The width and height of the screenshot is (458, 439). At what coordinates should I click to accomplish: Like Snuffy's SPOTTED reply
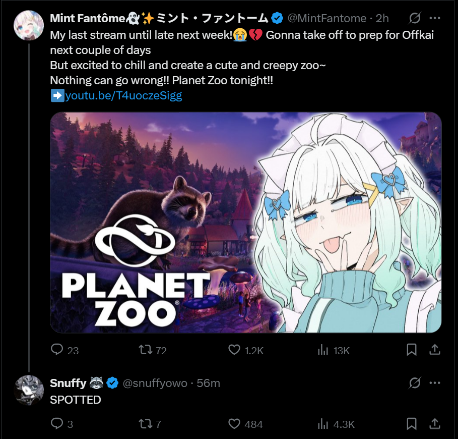coord(234,424)
